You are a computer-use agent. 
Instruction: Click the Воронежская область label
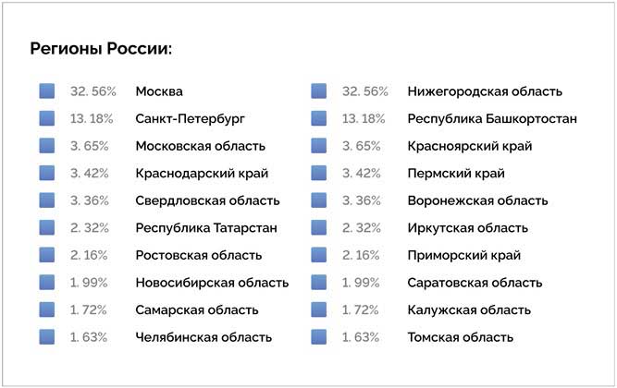pos(477,200)
